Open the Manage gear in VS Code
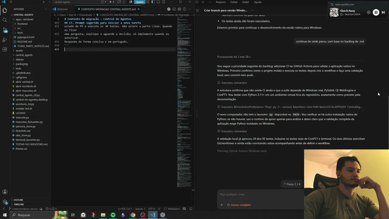This screenshot has height=219, width=389. [x=5, y=201]
